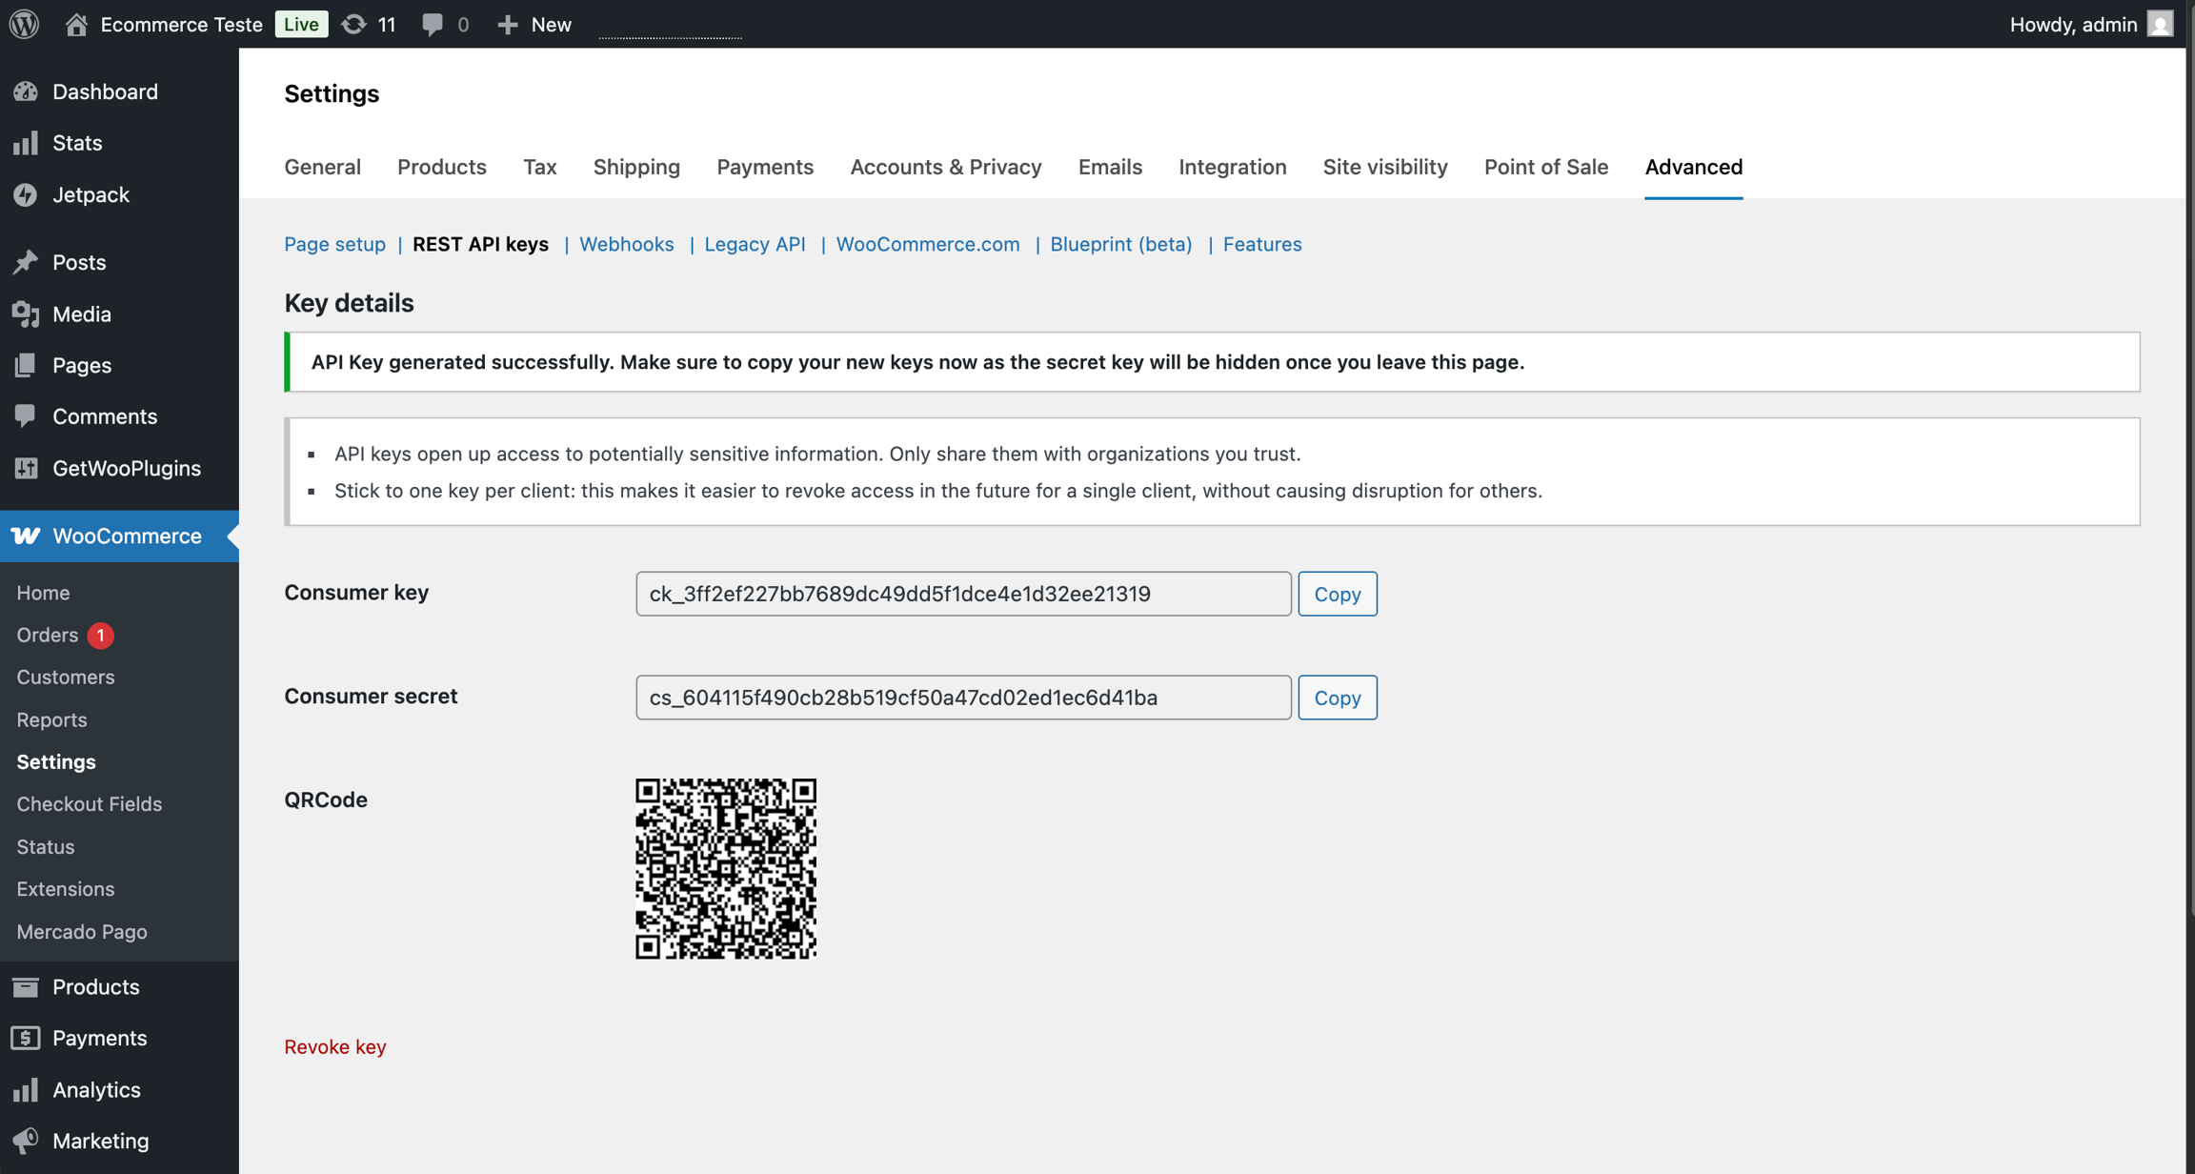Click the Payments dollar icon in the sidebar
The width and height of the screenshot is (2195, 1174).
pos(26,1038)
